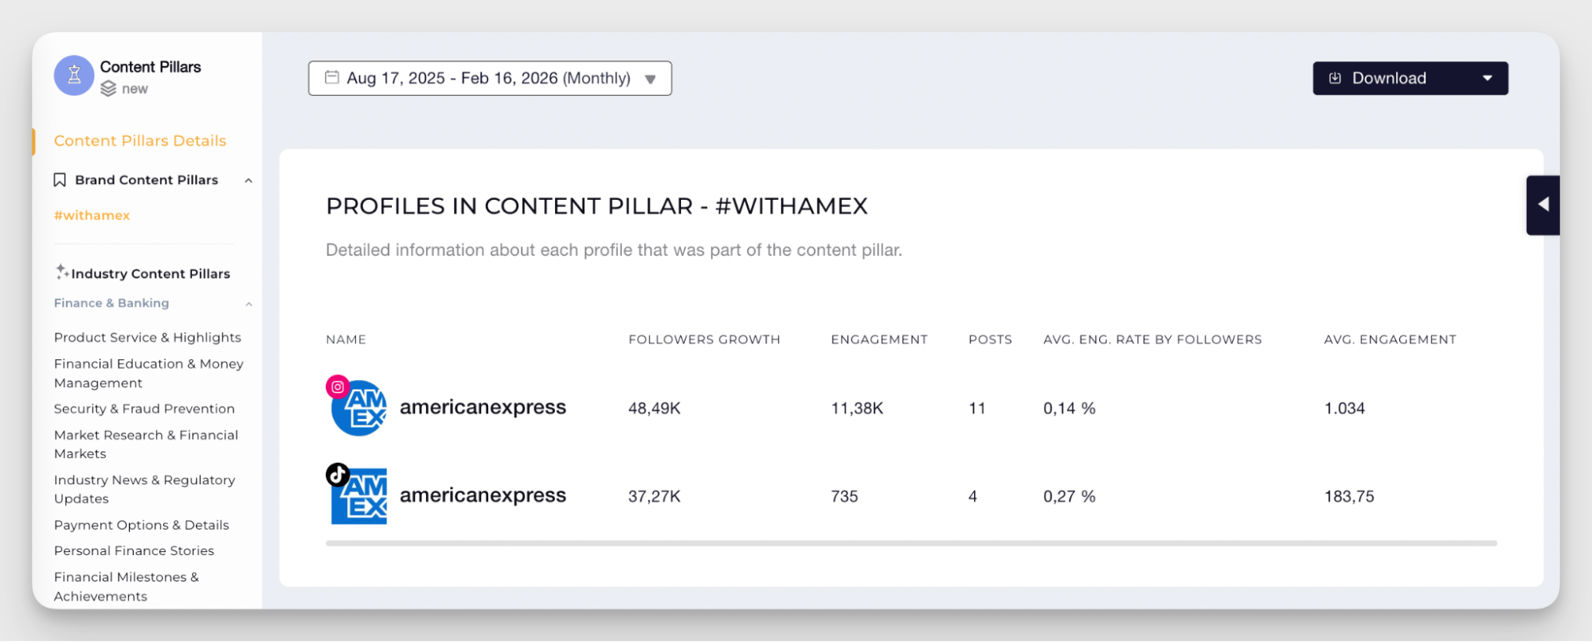Click engagement value 735
This screenshot has width=1592, height=642.
click(x=844, y=496)
